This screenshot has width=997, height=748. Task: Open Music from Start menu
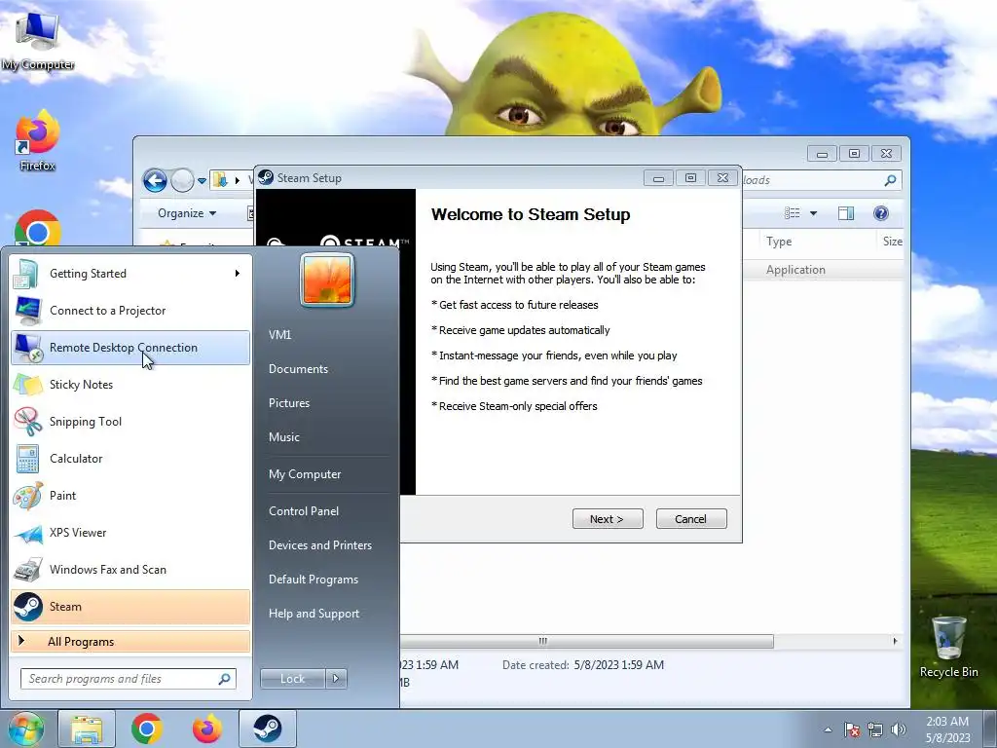click(283, 437)
